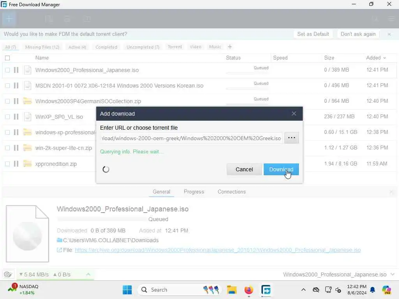
Task: Open the archive.org file URL link
Action: [217, 250]
